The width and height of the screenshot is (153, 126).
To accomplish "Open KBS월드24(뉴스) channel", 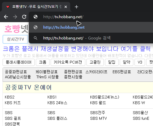I will tap(105, 97).
